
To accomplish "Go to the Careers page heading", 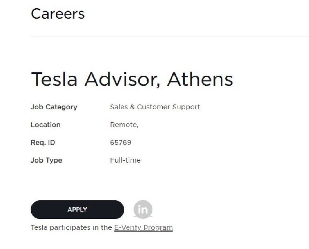I will [58, 14].
